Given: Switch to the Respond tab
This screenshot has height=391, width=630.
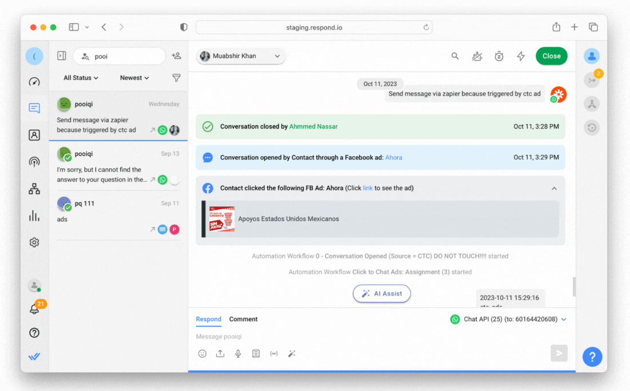Looking at the screenshot, I should pos(208,319).
